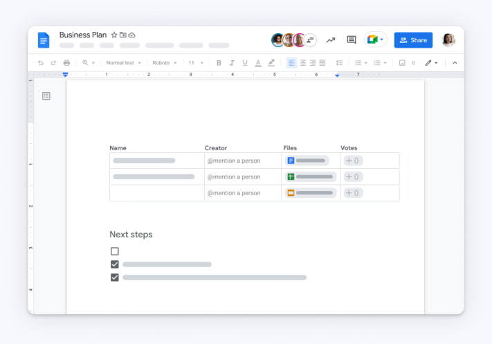Choose the text color tool
Image resolution: width=492 pixels, height=344 pixels.
(258, 63)
